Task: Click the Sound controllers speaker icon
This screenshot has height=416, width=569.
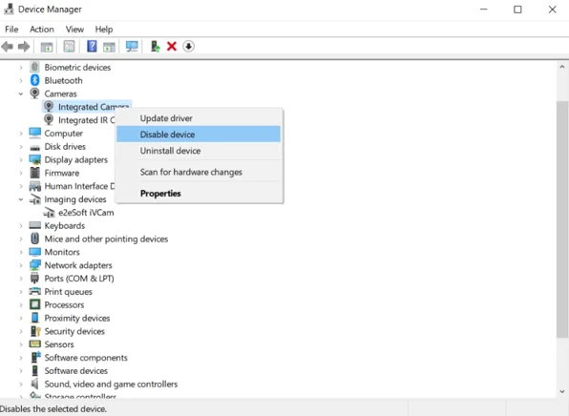Action: tap(34, 384)
